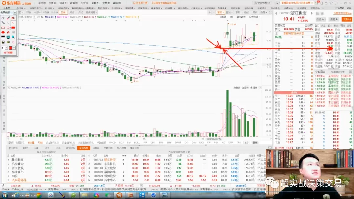
Task: Click the floppy disk save icon
Action: click(3, 42)
